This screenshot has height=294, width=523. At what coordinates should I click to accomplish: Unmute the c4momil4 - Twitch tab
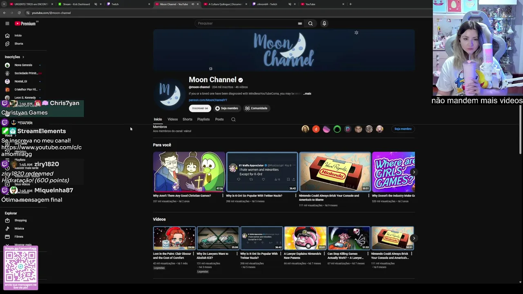coord(290,4)
